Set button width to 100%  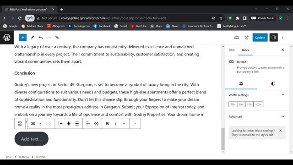pyautogui.click(x=258, y=104)
